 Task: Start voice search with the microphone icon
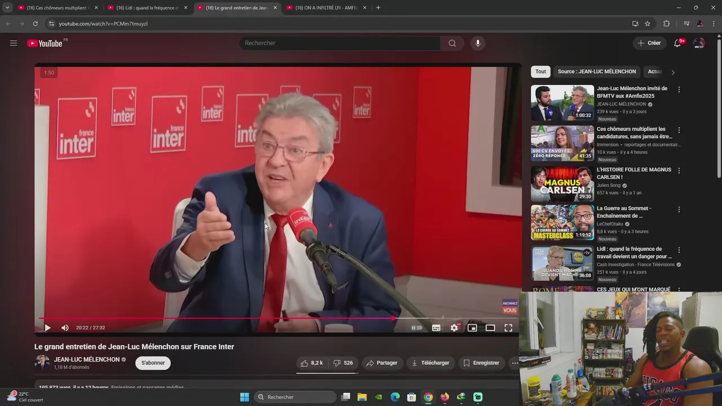(478, 43)
